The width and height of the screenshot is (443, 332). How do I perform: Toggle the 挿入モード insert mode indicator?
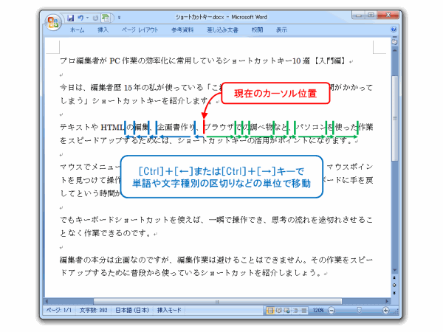pyautogui.click(x=169, y=311)
